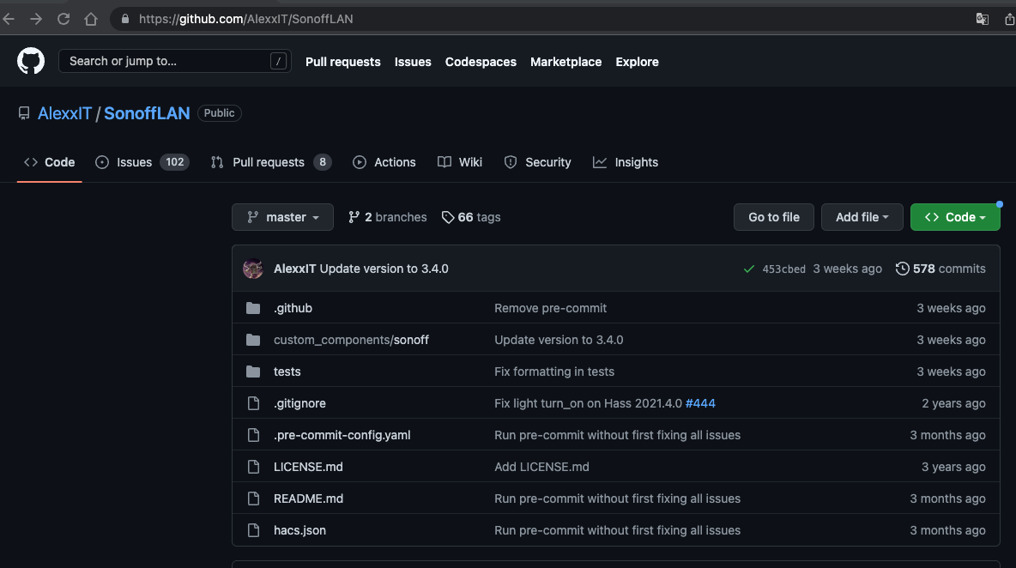Image resolution: width=1016 pixels, height=568 pixels.
Task: Open the .github folder
Action: [293, 308]
